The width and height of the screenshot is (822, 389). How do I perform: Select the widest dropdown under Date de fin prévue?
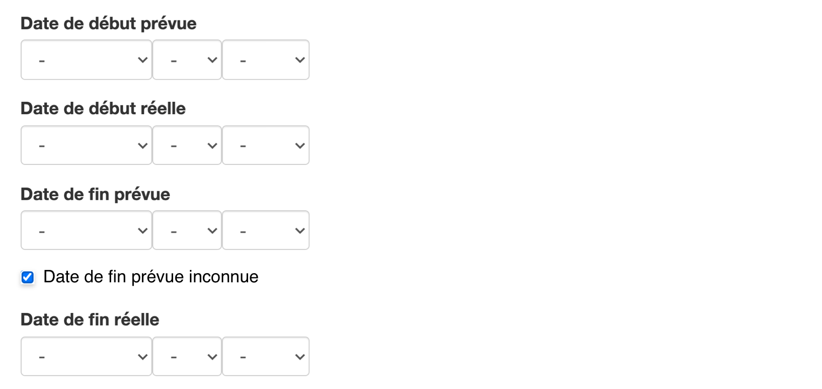pos(86,231)
